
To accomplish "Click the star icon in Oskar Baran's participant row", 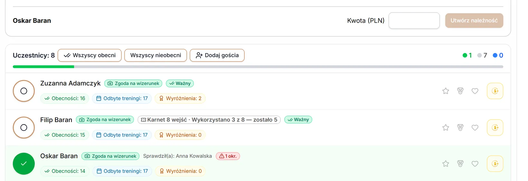I will click(446, 164).
